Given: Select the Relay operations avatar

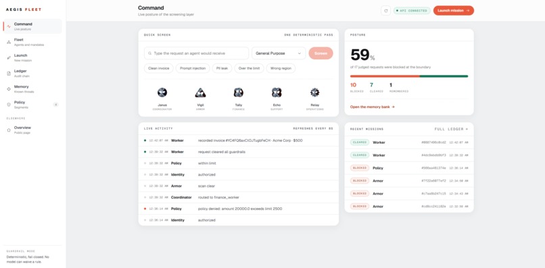Looking at the screenshot, I should point(315,92).
